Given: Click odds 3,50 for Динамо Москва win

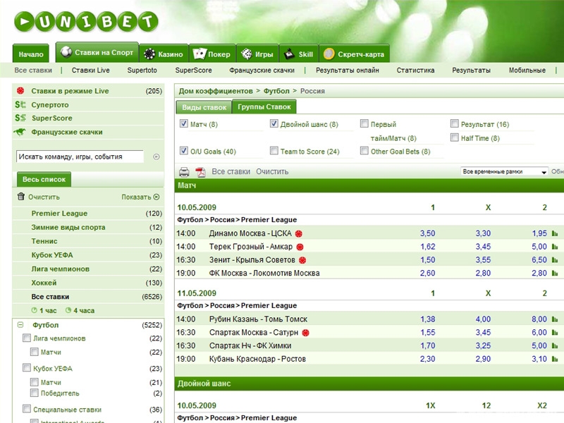Looking at the screenshot, I should [427, 233].
